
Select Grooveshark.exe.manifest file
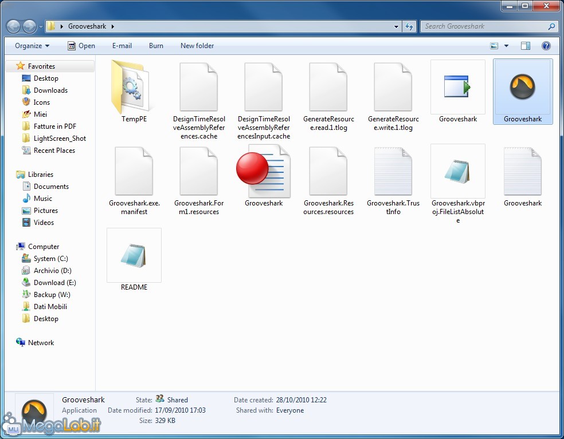[x=134, y=180]
